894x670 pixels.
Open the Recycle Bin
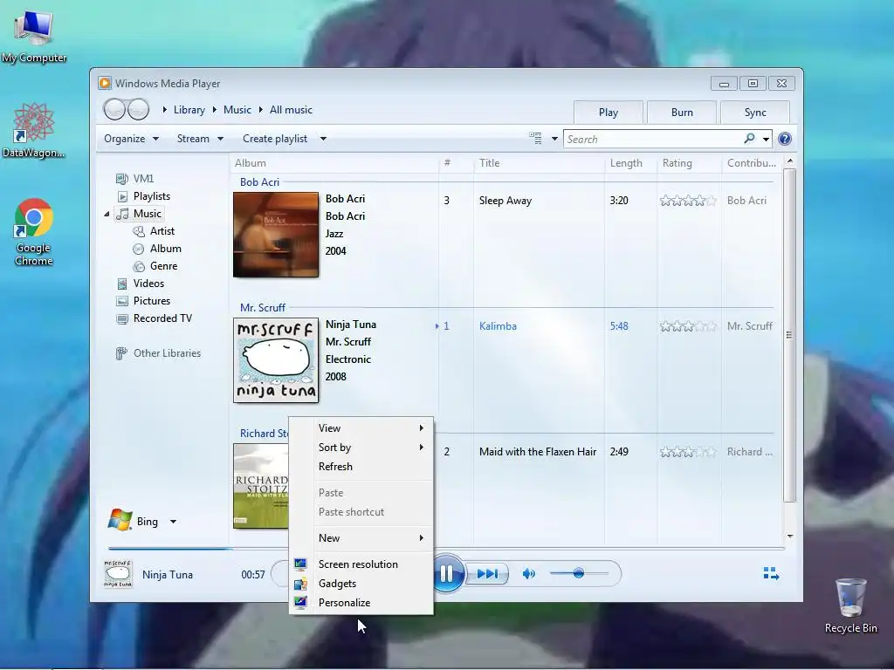850,606
